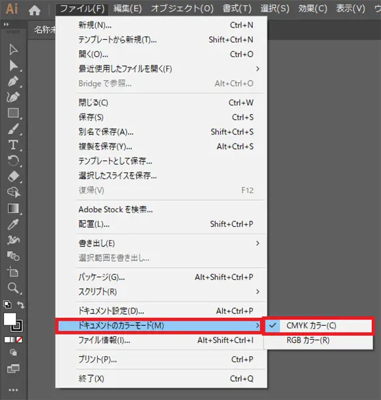This screenshot has height=400, width=381.
Task: Choose CMYK カラー(C) color mode
Action: coord(319,325)
